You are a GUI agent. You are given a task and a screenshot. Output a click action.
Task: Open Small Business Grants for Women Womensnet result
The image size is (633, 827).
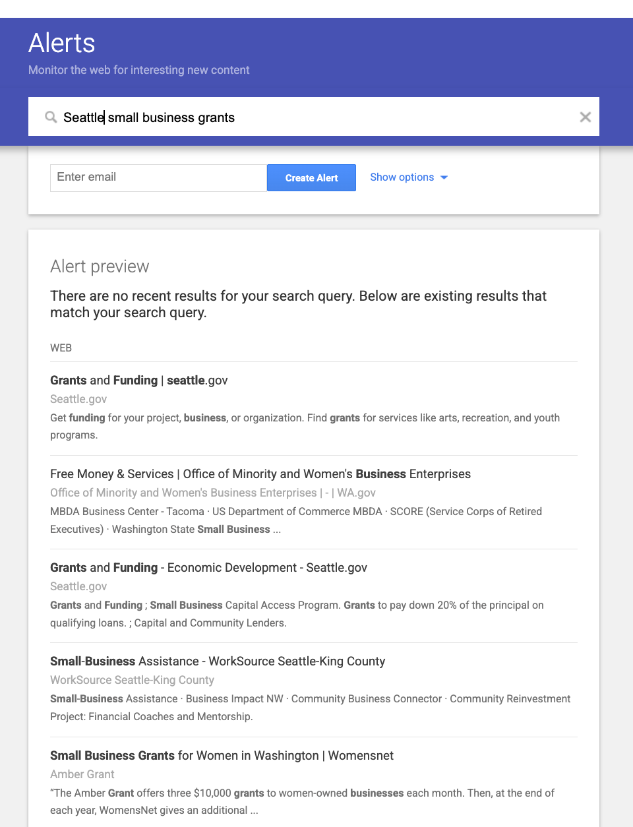pos(222,756)
